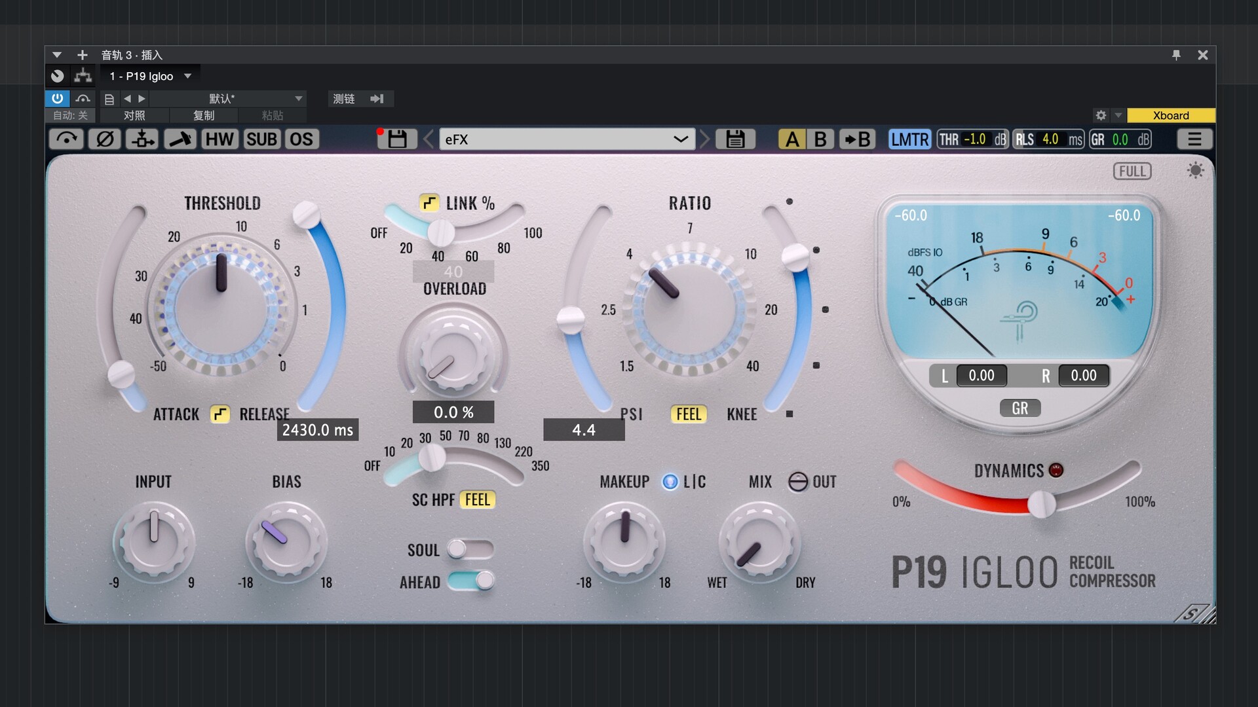Click the phase invert Ø button
Image resolution: width=1258 pixels, height=707 pixels.
tap(105, 139)
